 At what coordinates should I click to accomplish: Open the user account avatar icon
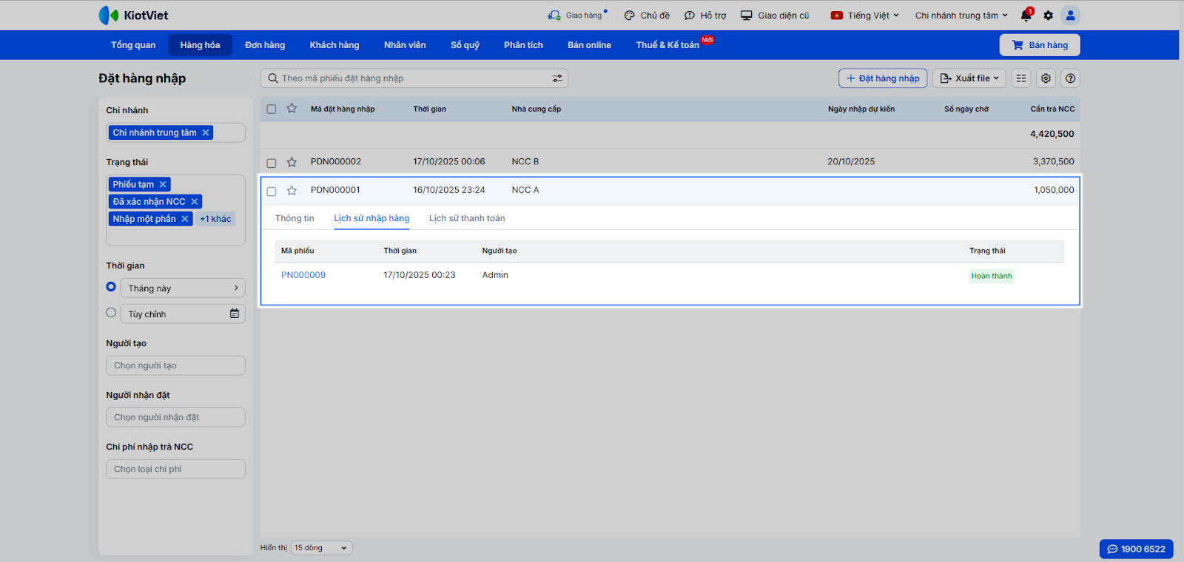(x=1070, y=16)
